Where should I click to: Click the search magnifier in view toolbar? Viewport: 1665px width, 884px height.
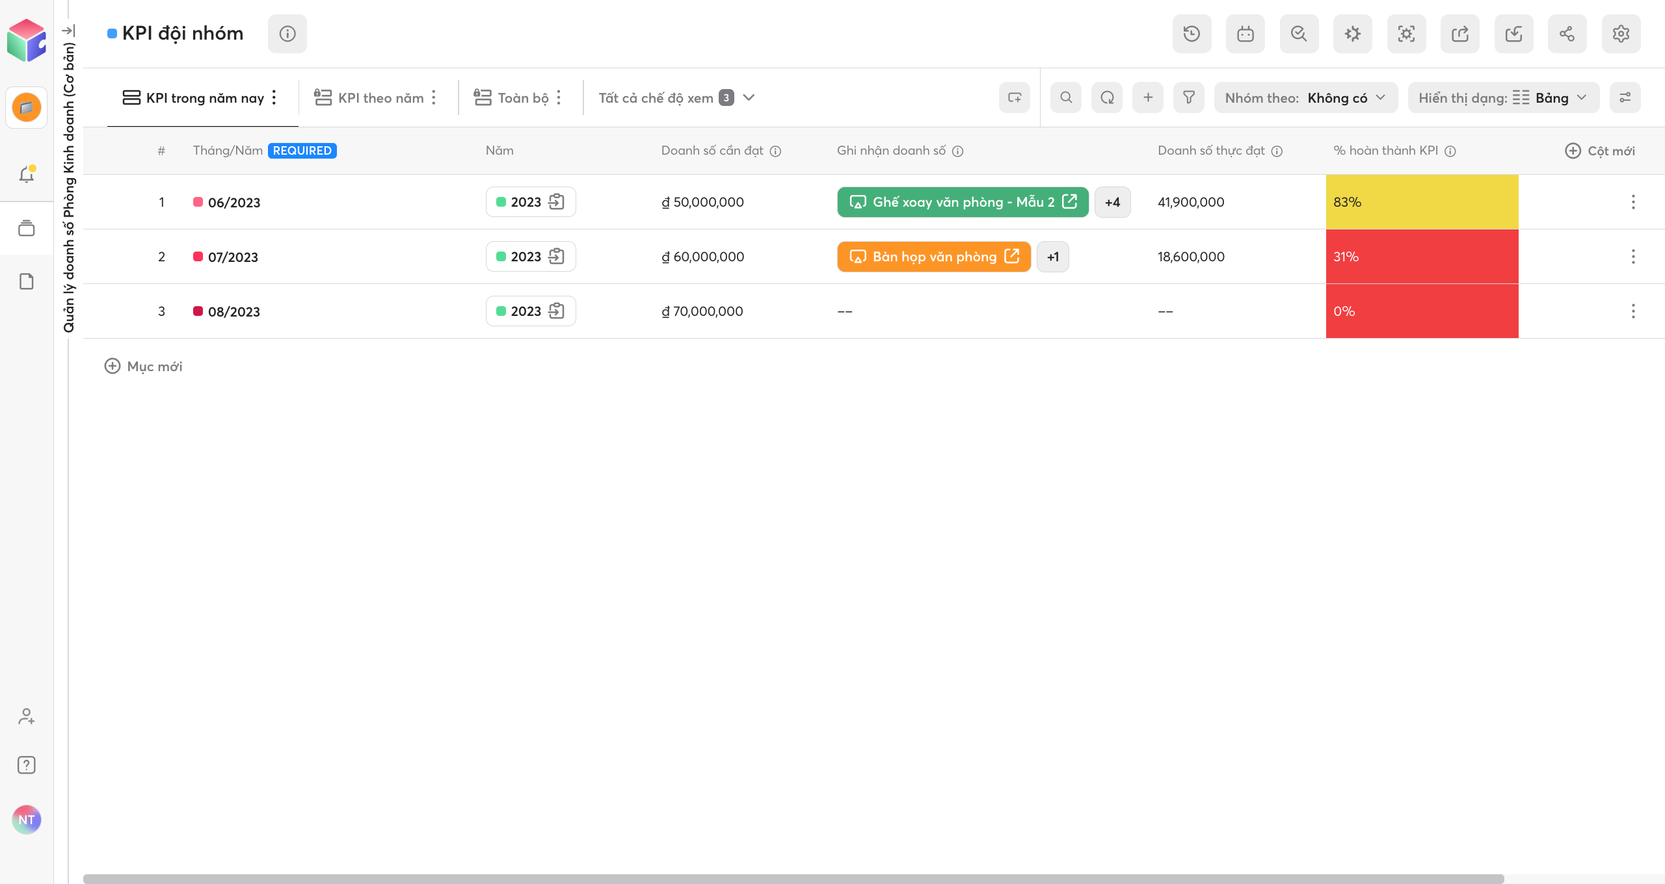1066,97
